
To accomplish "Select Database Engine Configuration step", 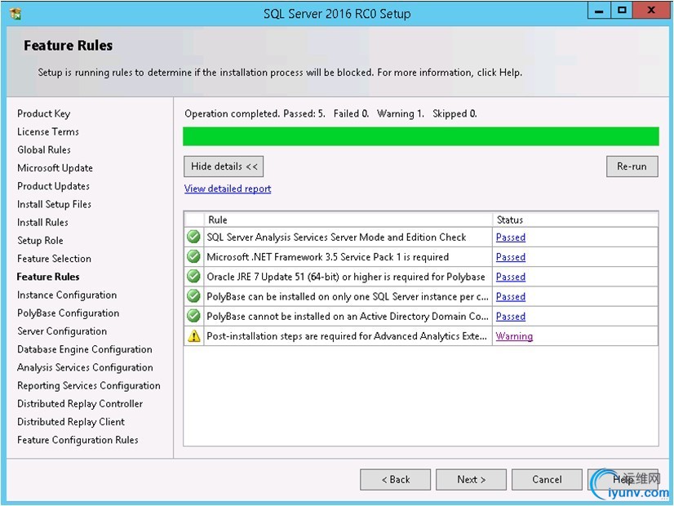I will click(85, 349).
